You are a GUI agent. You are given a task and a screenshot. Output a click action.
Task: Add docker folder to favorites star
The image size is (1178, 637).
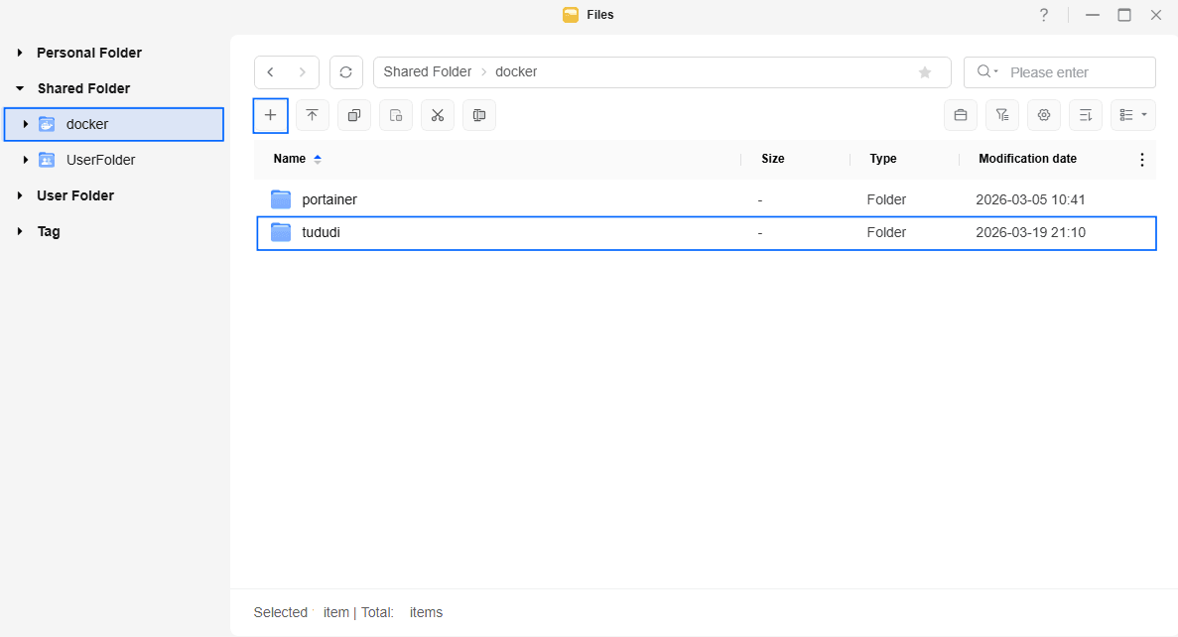(x=924, y=72)
